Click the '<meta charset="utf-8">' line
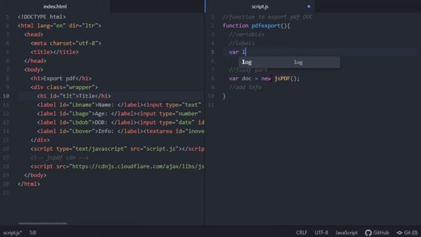Screen dimensions: 421x237 tap(66, 43)
